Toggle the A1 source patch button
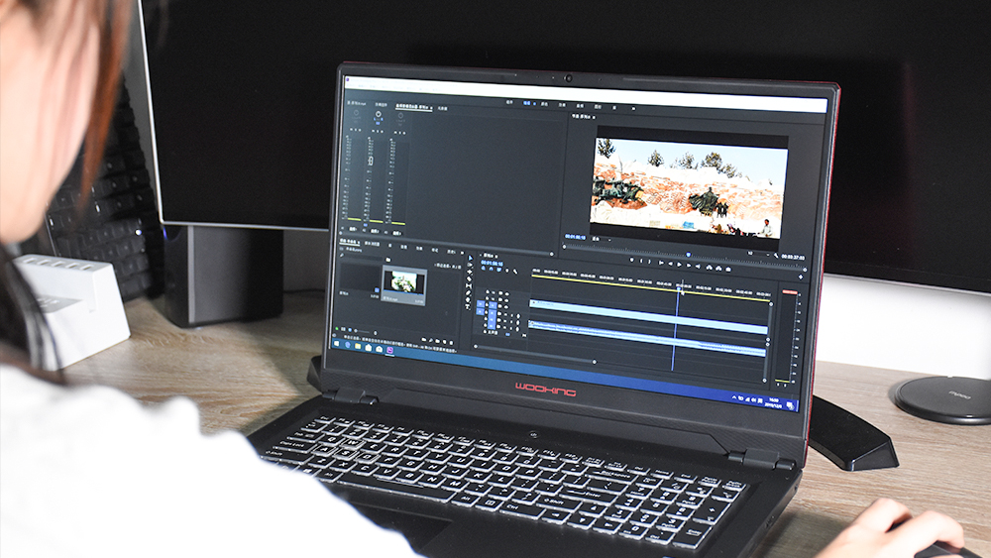 click(x=480, y=313)
